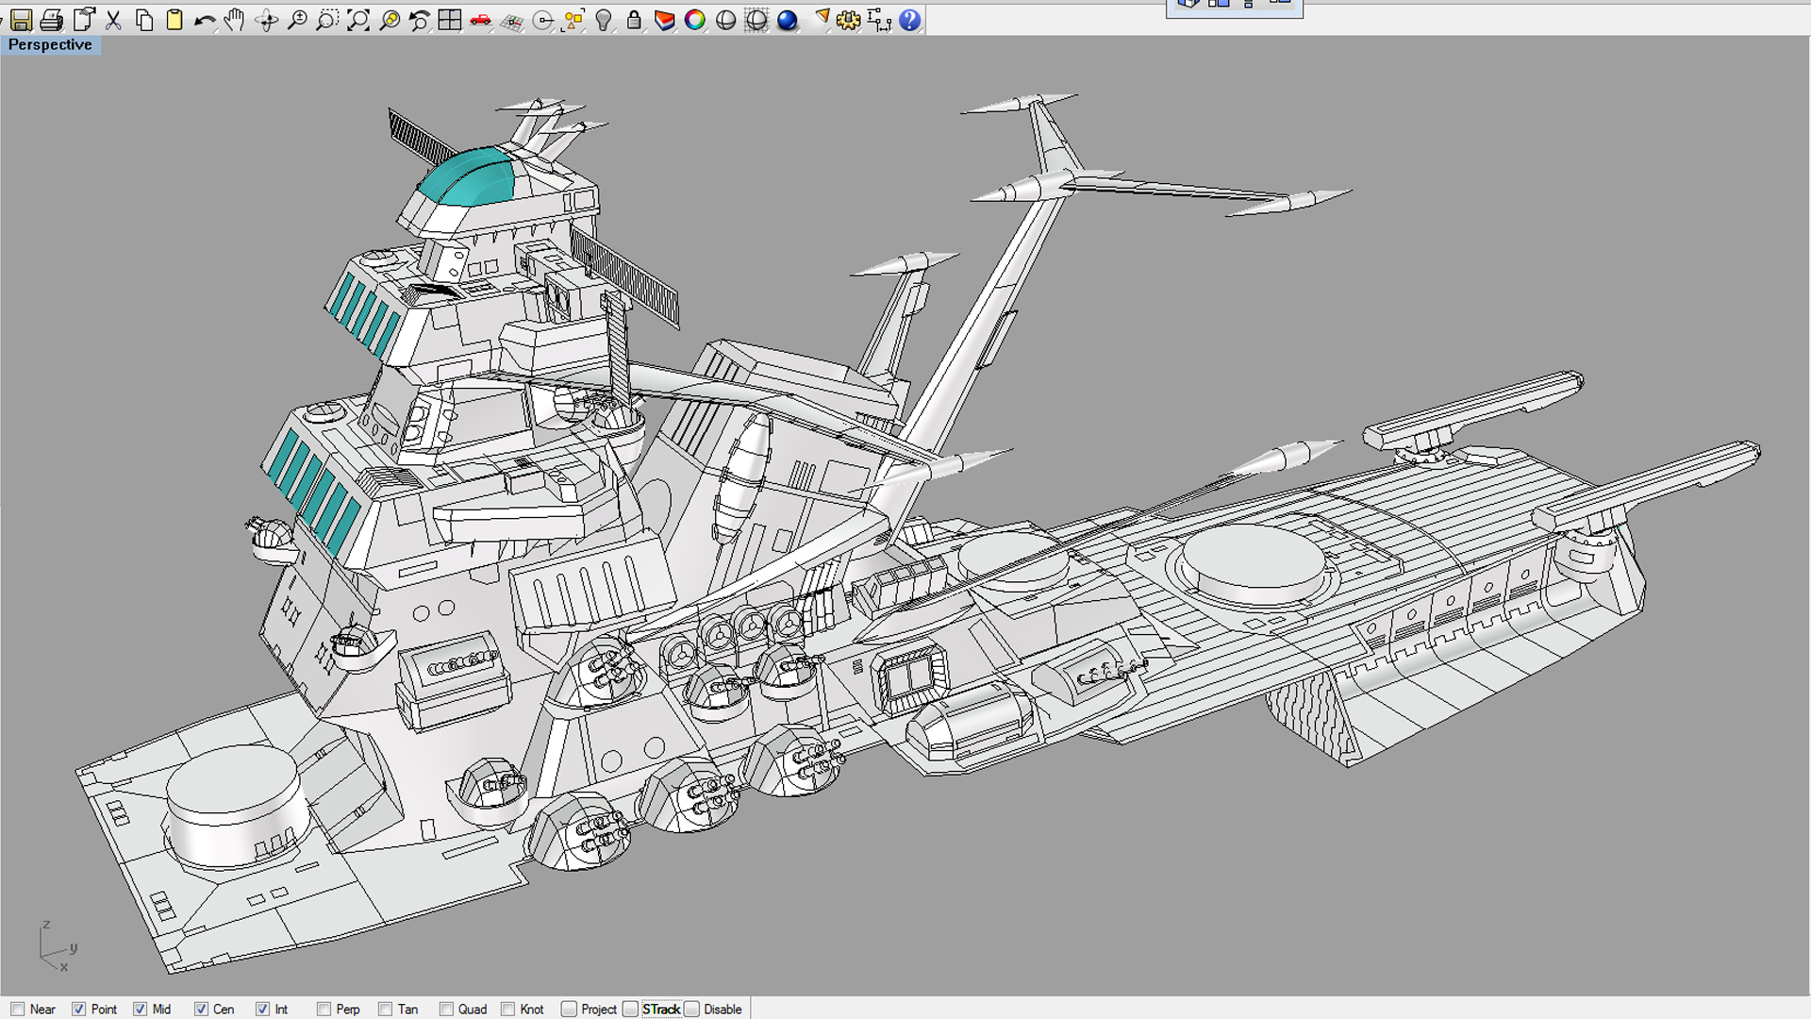Click the lightbulb Hide Objects icon
This screenshot has height=1019, width=1811.
604,20
